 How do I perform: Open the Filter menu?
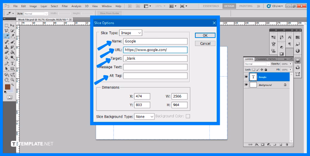click(x=65, y=6)
